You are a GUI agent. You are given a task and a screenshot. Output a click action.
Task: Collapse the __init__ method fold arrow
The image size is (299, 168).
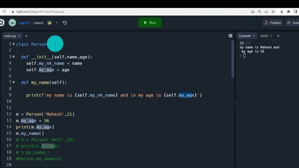click(x=14, y=57)
